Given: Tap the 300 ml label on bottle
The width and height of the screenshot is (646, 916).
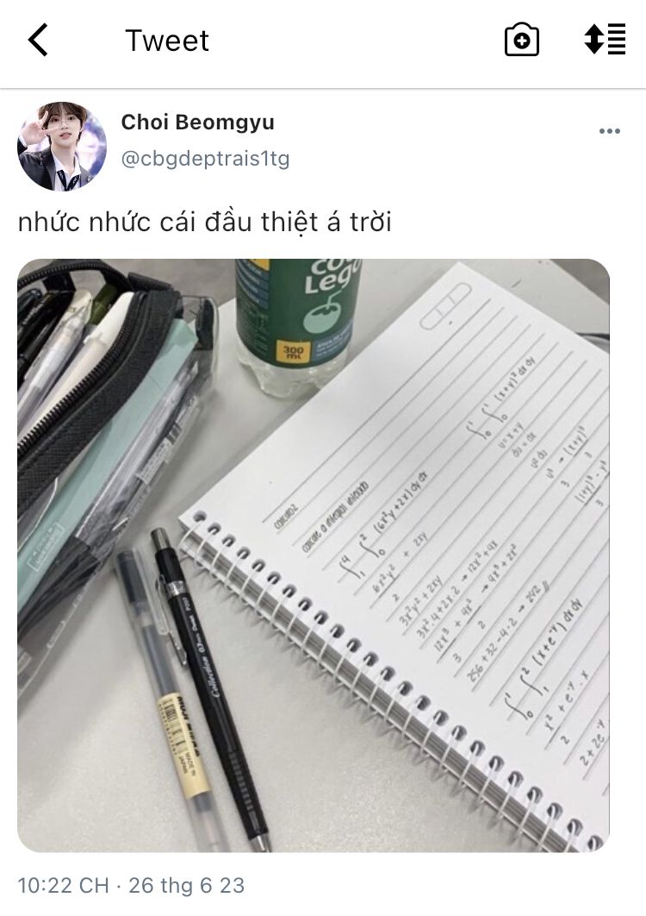Looking at the screenshot, I should coord(292,352).
